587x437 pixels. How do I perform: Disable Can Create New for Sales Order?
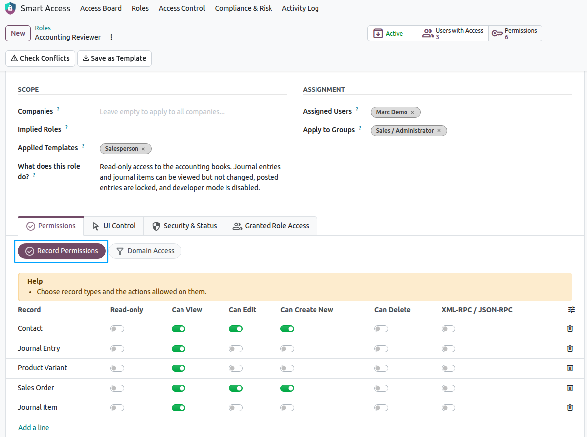[x=287, y=389]
